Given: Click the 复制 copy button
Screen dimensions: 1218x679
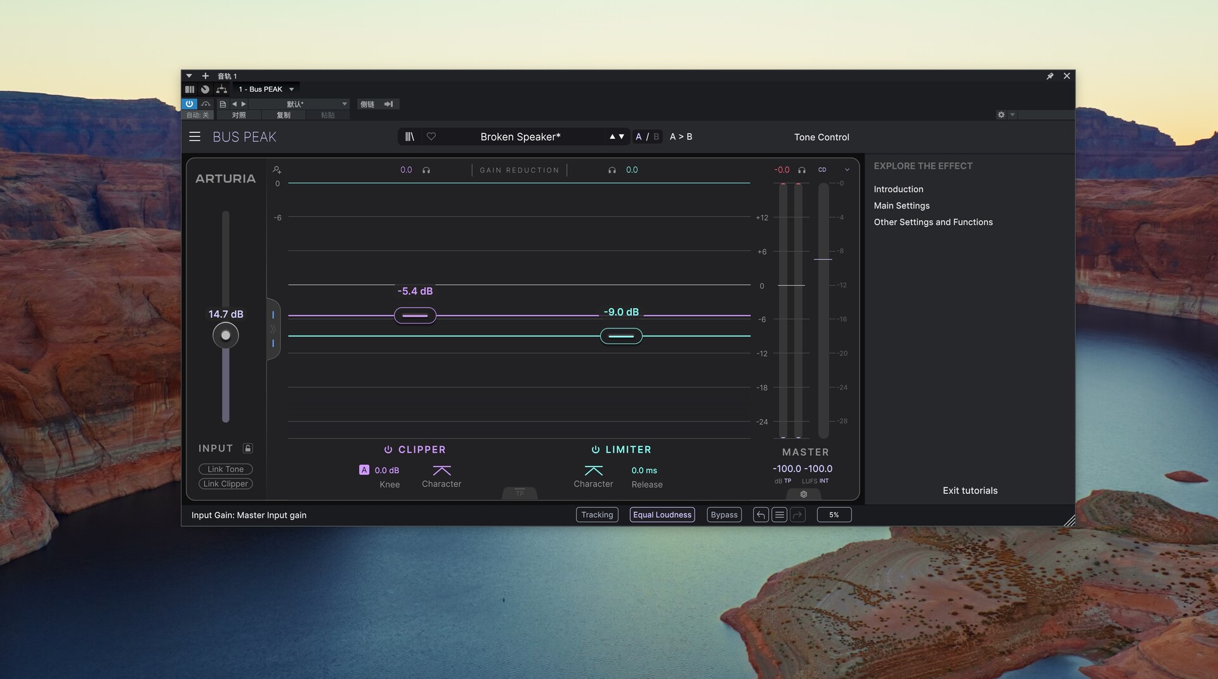Looking at the screenshot, I should [284, 115].
